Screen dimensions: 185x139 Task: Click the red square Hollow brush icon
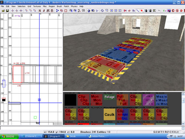tap(66, 11)
